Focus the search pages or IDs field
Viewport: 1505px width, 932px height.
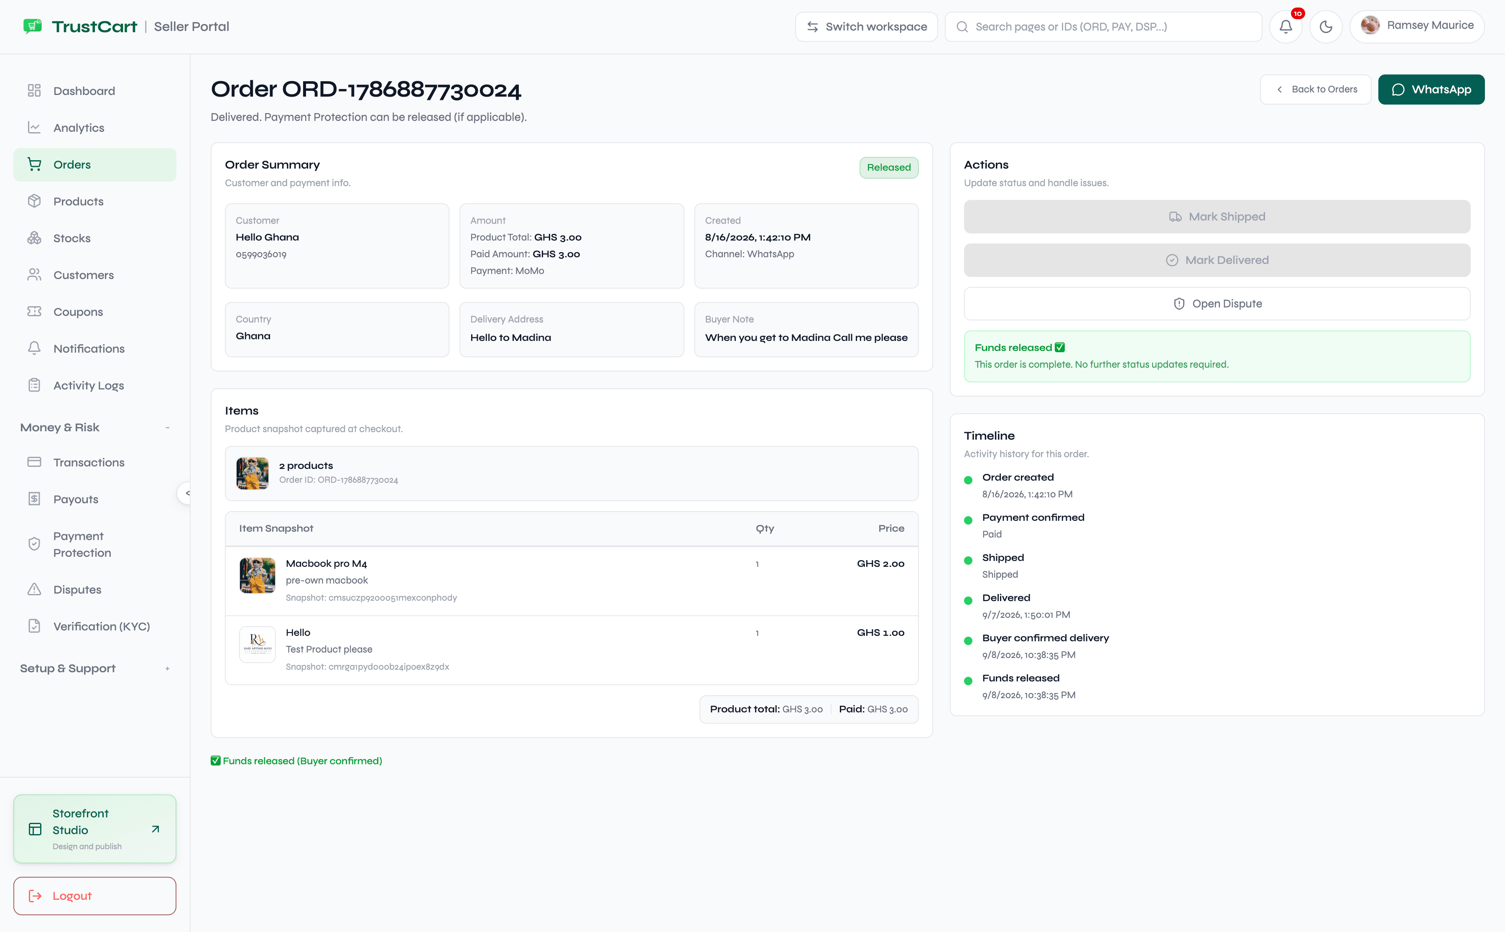pyautogui.click(x=1103, y=26)
